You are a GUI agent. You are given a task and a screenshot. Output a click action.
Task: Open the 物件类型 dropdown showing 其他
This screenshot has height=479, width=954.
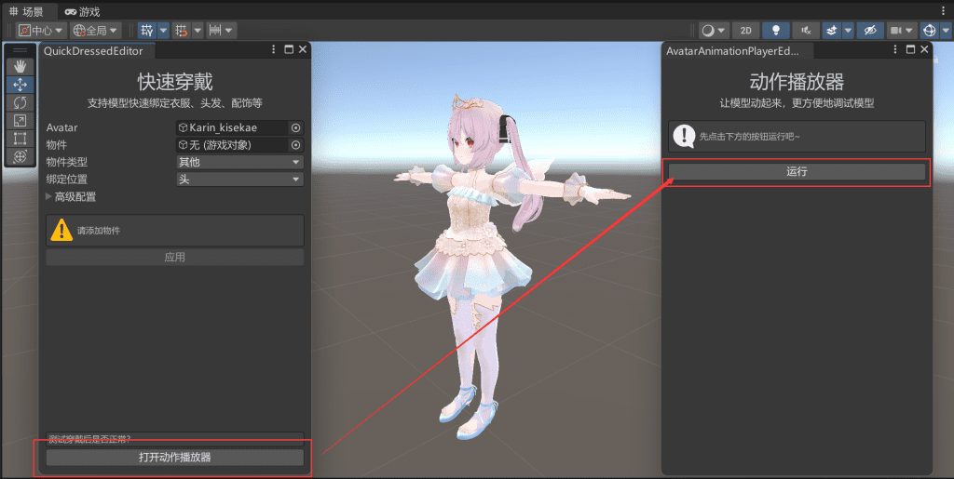[x=239, y=162]
